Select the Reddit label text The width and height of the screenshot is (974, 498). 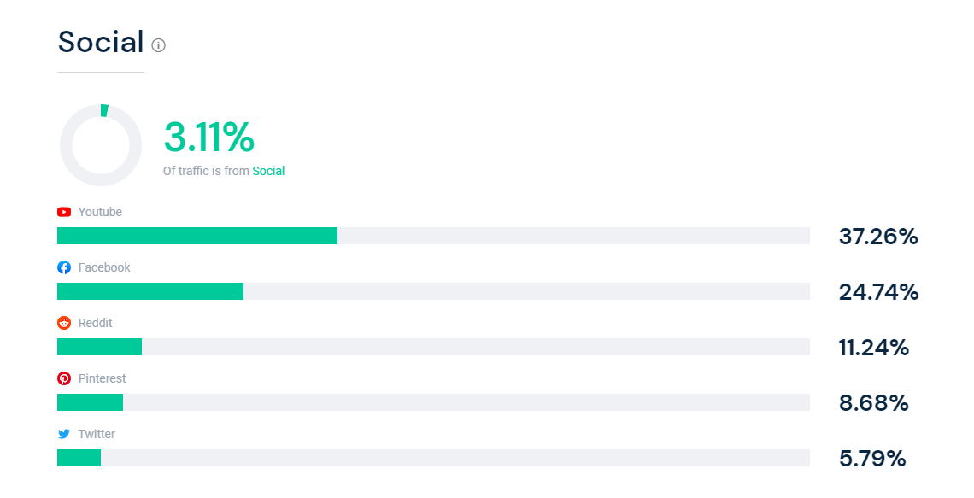[x=95, y=323]
